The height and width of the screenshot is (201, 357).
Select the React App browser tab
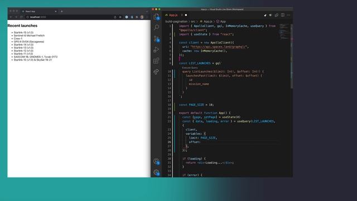click(x=39, y=11)
